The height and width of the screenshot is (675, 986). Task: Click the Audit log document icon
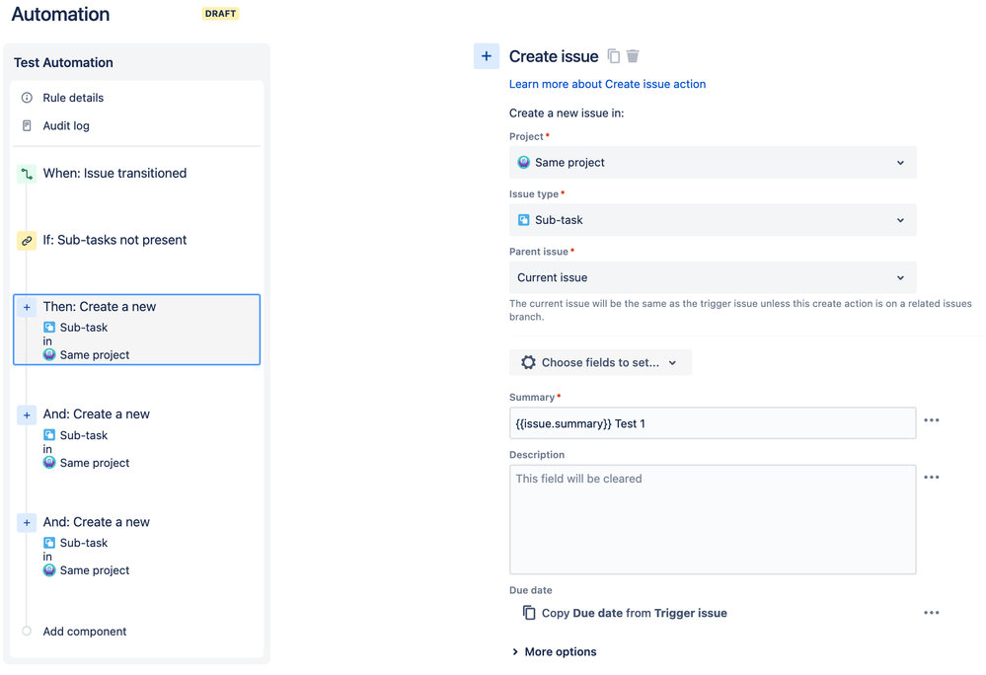(27, 125)
